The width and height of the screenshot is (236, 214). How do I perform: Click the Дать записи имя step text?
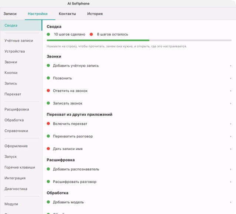[68, 149]
